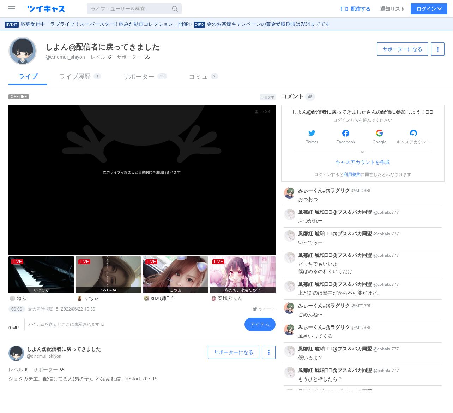Viewport: 453px width, 413px height.
Task: Click キャスアカウントを作成 link
Action: click(363, 163)
